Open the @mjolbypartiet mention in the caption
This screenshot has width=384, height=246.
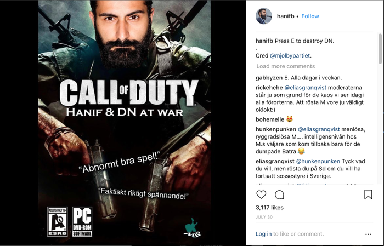(x=290, y=56)
